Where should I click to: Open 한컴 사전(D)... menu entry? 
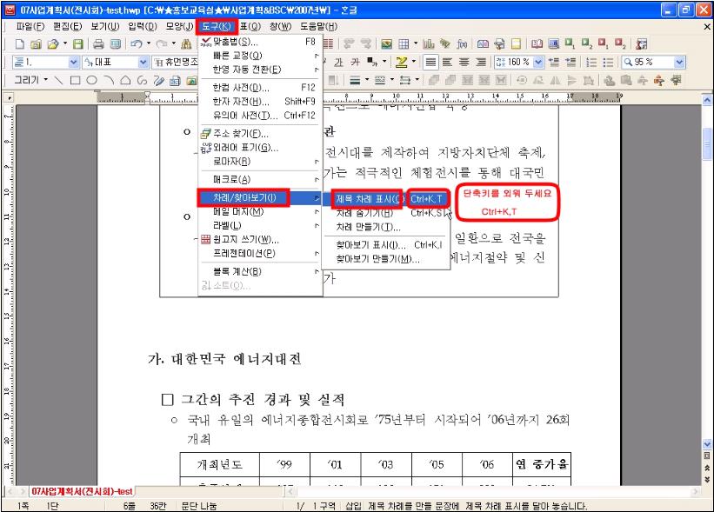[x=260, y=88]
